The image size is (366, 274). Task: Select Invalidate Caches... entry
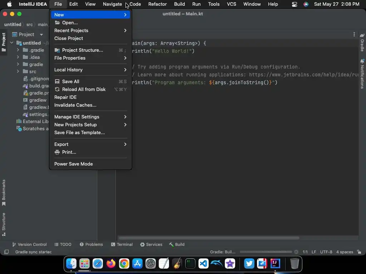[x=90, y=105]
